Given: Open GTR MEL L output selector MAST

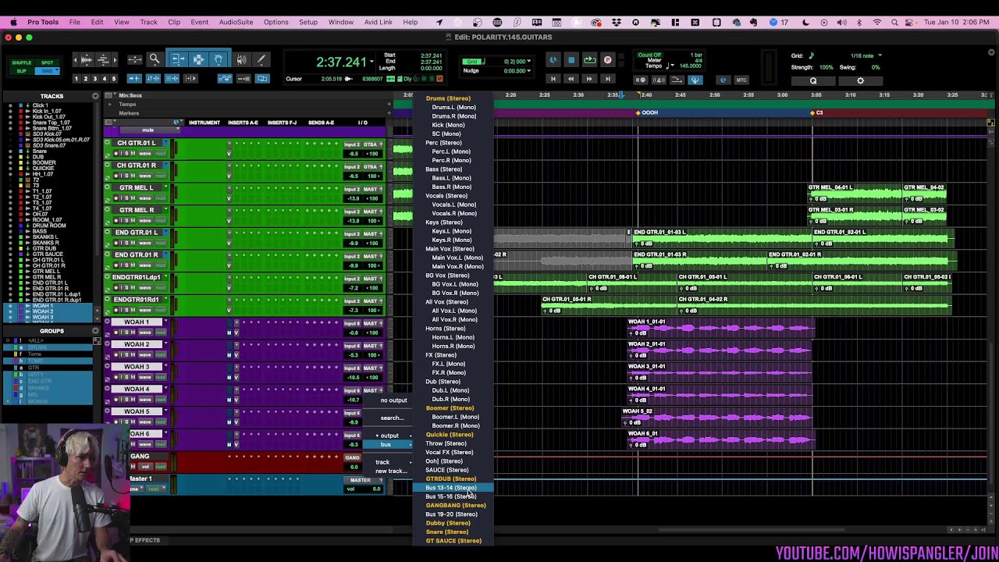Looking at the screenshot, I should pos(372,190).
